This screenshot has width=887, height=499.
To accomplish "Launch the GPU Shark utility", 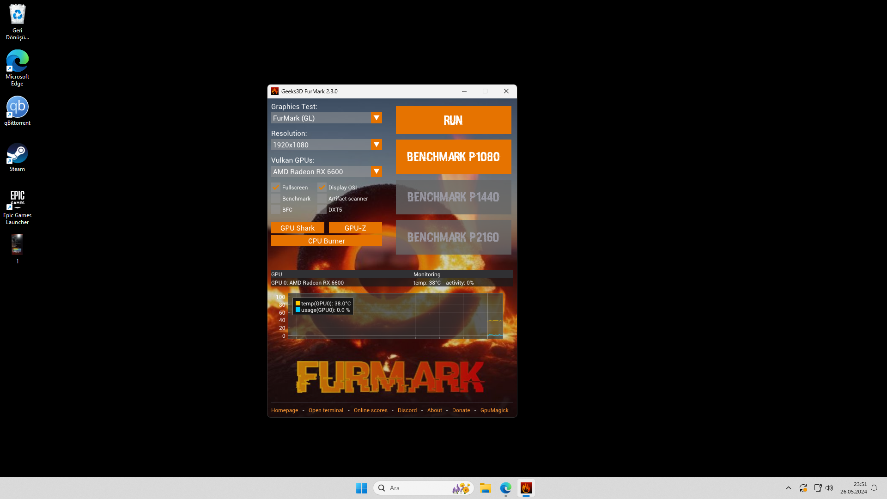I will click(298, 228).
